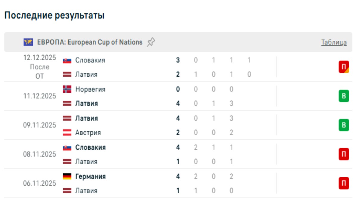Image resolution: width=357 pixels, height=199 pixels.
Task: Open the Таблица standings link
Action: [x=334, y=42]
